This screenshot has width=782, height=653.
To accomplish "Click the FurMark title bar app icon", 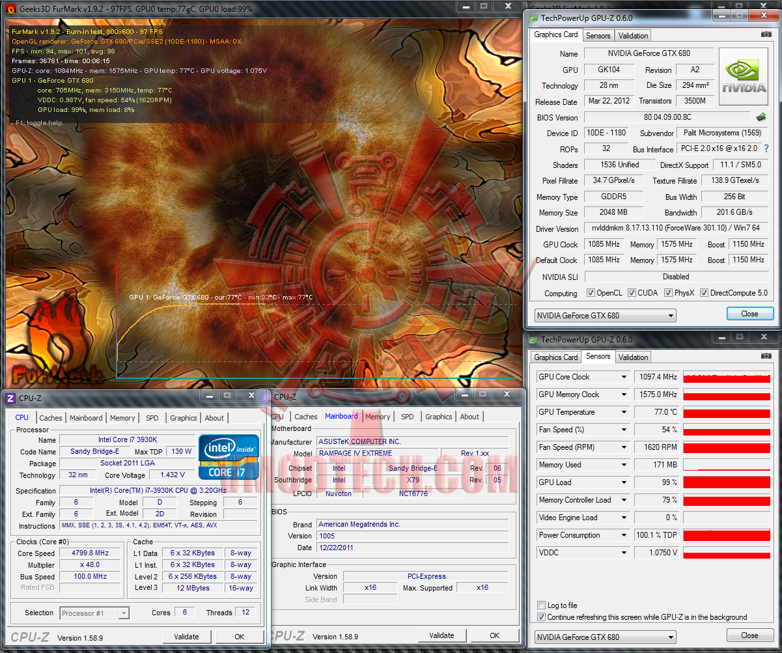I will (x=11, y=9).
